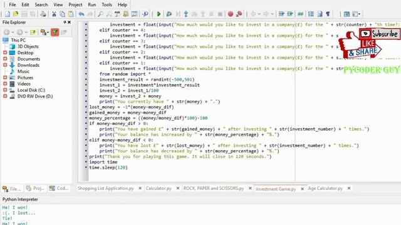Expand the DVD RW Drive (D:) node
Viewport: 401px width, 225px height.
(5, 96)
